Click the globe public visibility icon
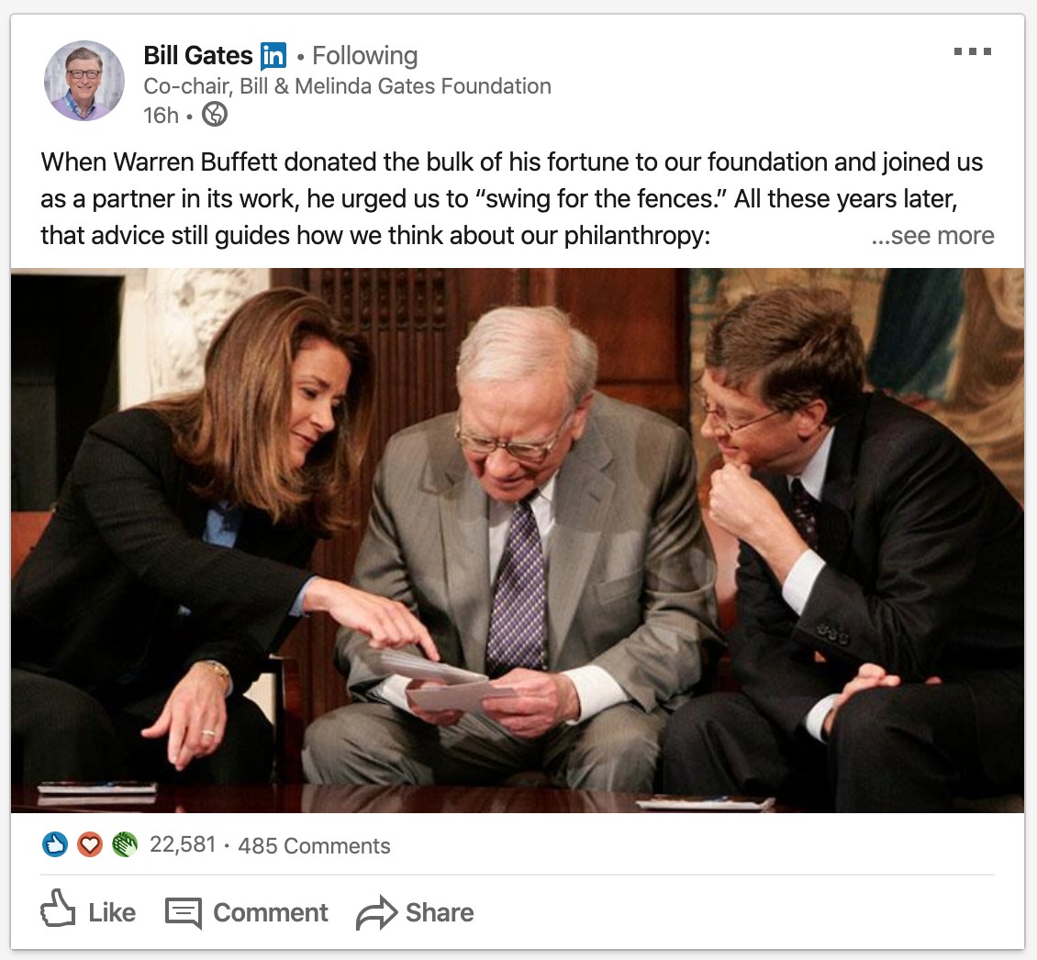1037x960 pixels. point(214,114)
